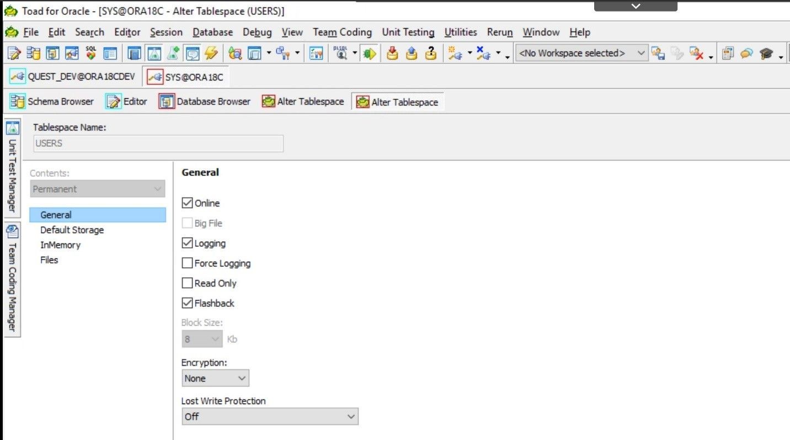Enable the Read Only checkbox
This screenshot has height=440, width=790.
[x=187, y=283]
